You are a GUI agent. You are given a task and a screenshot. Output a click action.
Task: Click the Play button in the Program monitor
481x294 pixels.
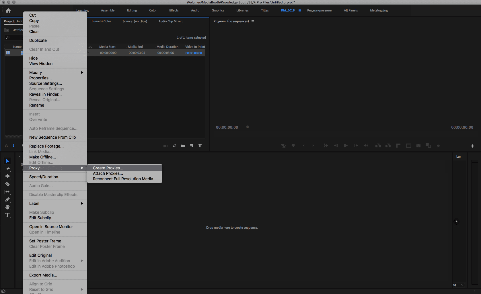point(346,145)
